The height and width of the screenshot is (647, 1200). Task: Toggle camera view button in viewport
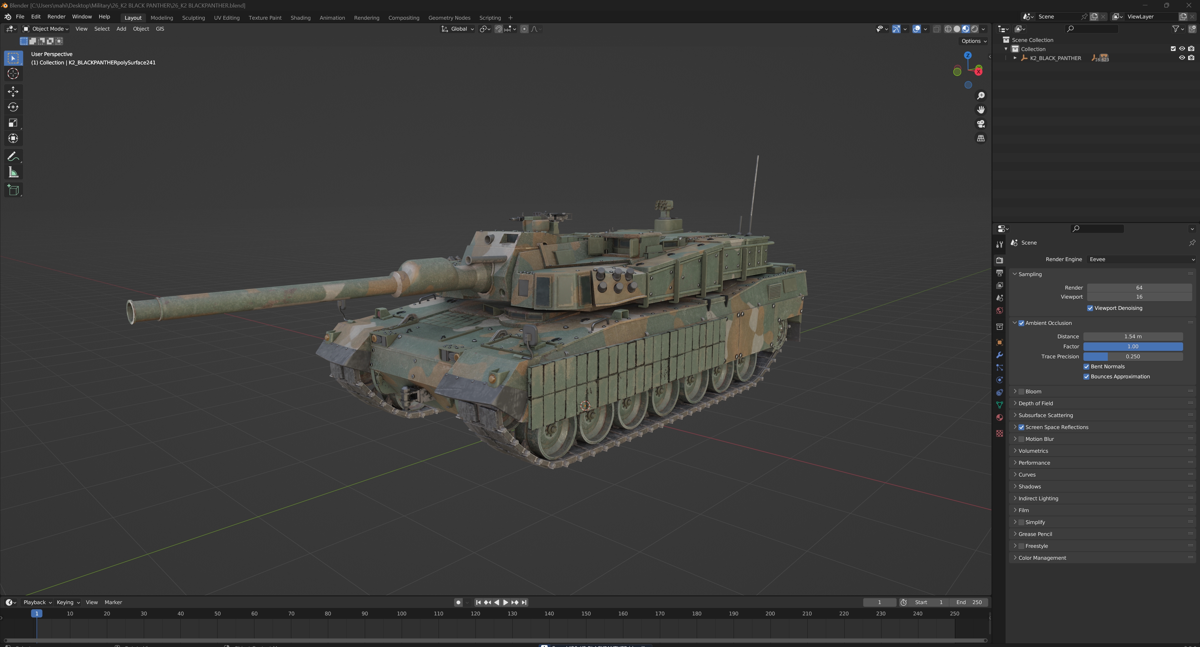coord(981,124)
